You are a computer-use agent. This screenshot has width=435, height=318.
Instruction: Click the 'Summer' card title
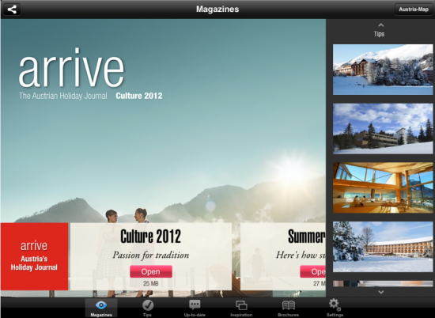306,237
